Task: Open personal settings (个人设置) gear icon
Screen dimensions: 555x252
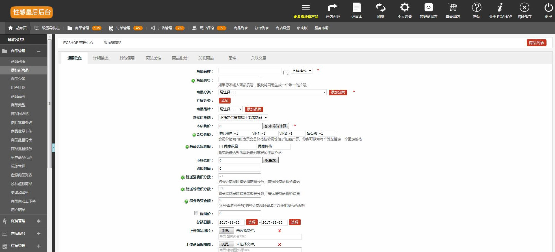Action: coord(404,8)
